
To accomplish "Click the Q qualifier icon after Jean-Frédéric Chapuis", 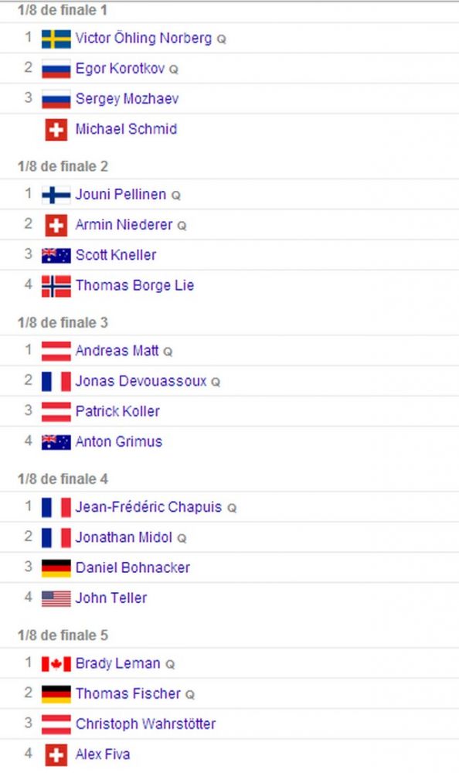I will click(x=232, y=509).
